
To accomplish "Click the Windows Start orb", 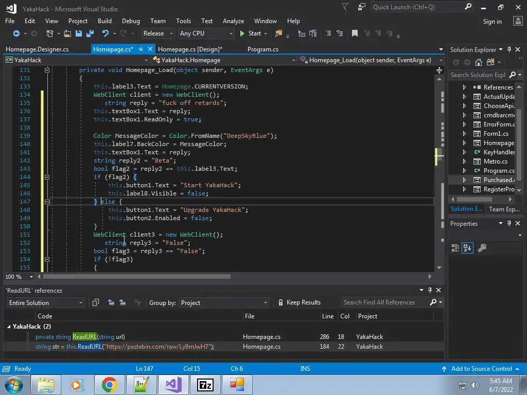I will pyautogui.click(x=14, y=385).
